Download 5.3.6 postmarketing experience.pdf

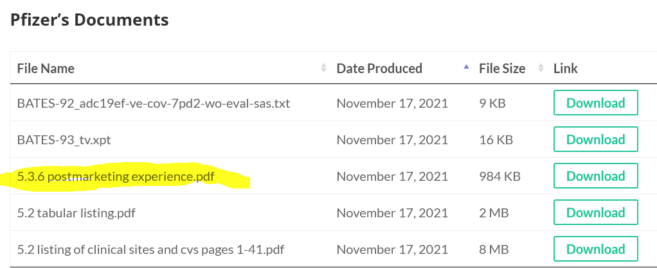[x=595, y=176]
